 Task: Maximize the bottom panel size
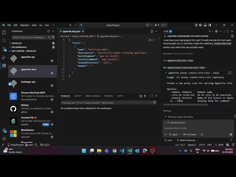[152, 96]
